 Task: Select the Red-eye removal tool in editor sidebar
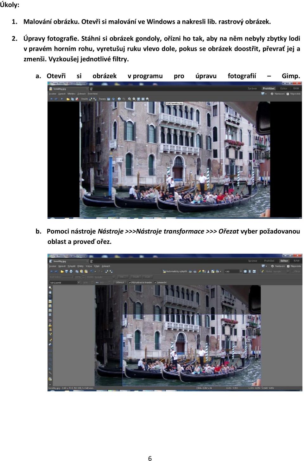click(x=50, y=320)
